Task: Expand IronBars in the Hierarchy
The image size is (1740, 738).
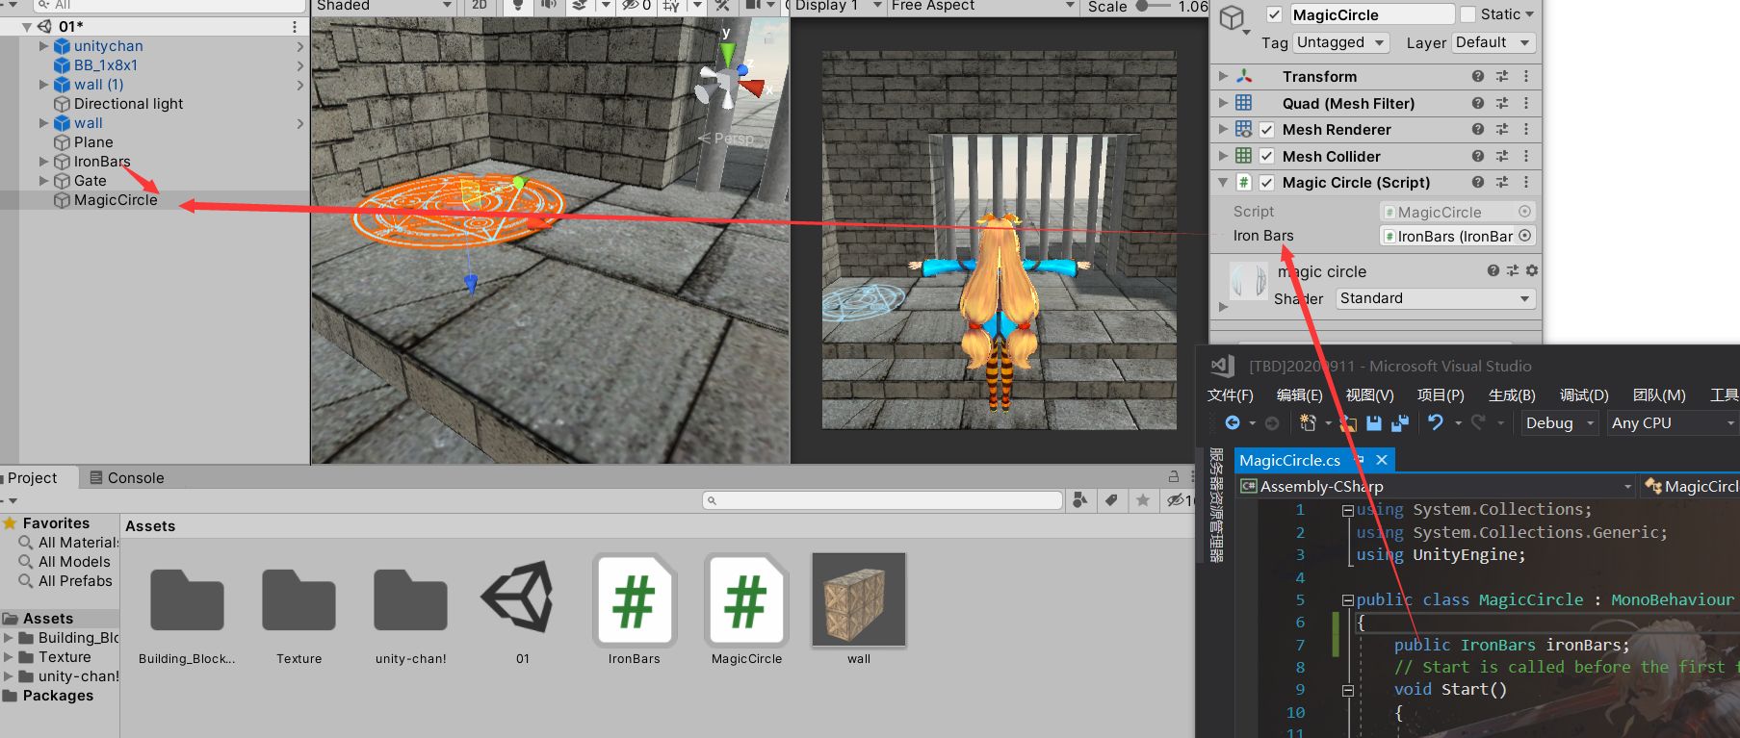Action: coord(43,162)
